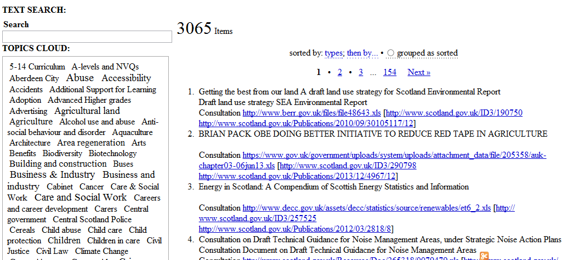Viewport: 562px width, 260px height.
Task: Open the decc.gov.uk et6_2.xls link
Action: (x=367, y=208)
